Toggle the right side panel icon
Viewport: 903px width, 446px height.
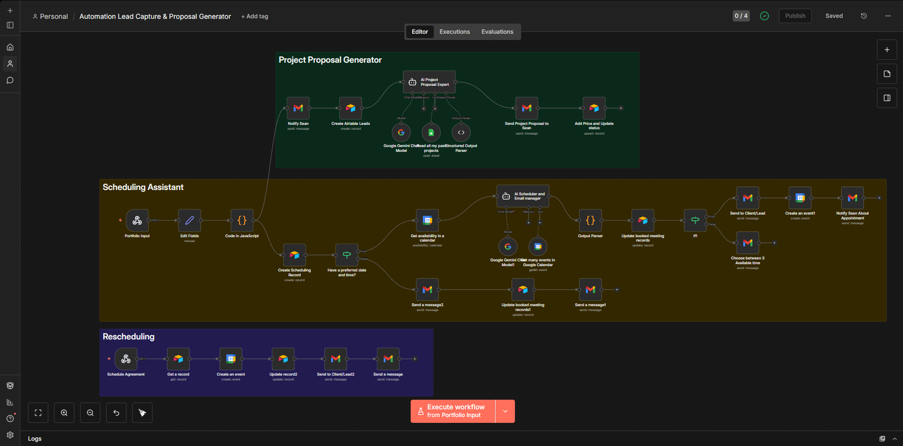click(887, 98)
